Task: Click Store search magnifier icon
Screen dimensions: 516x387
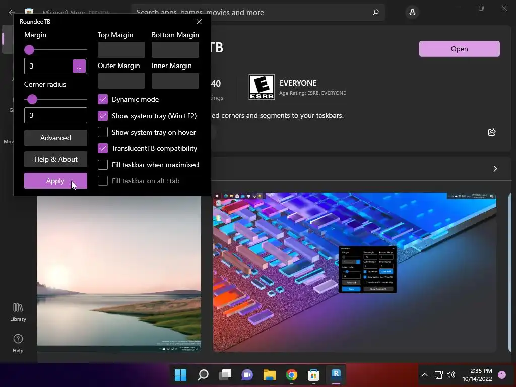Action: 376,12
